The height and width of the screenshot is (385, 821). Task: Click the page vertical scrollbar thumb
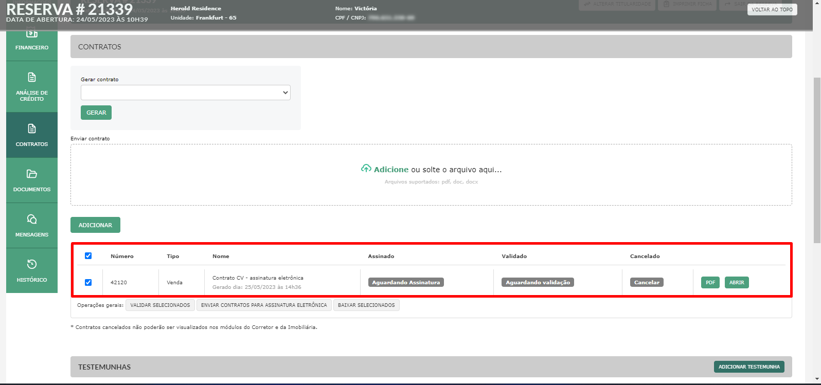coord(817,159)
